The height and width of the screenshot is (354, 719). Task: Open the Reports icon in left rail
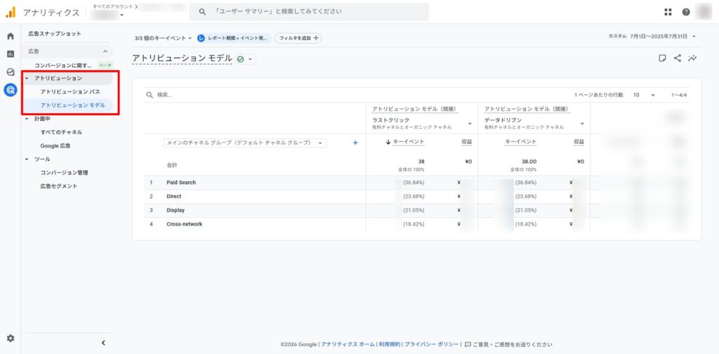tap(11, 54)
